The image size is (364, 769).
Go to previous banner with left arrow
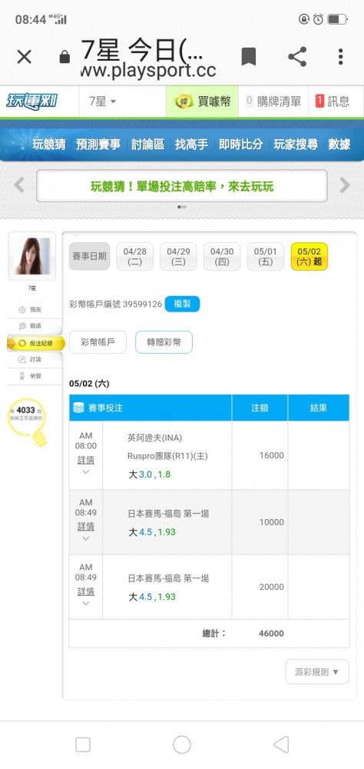[x=19, y=185]
